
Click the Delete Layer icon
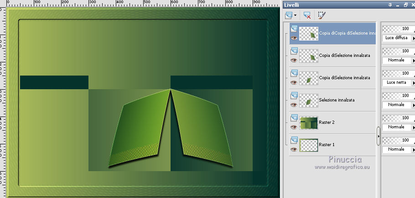point(307,15)
